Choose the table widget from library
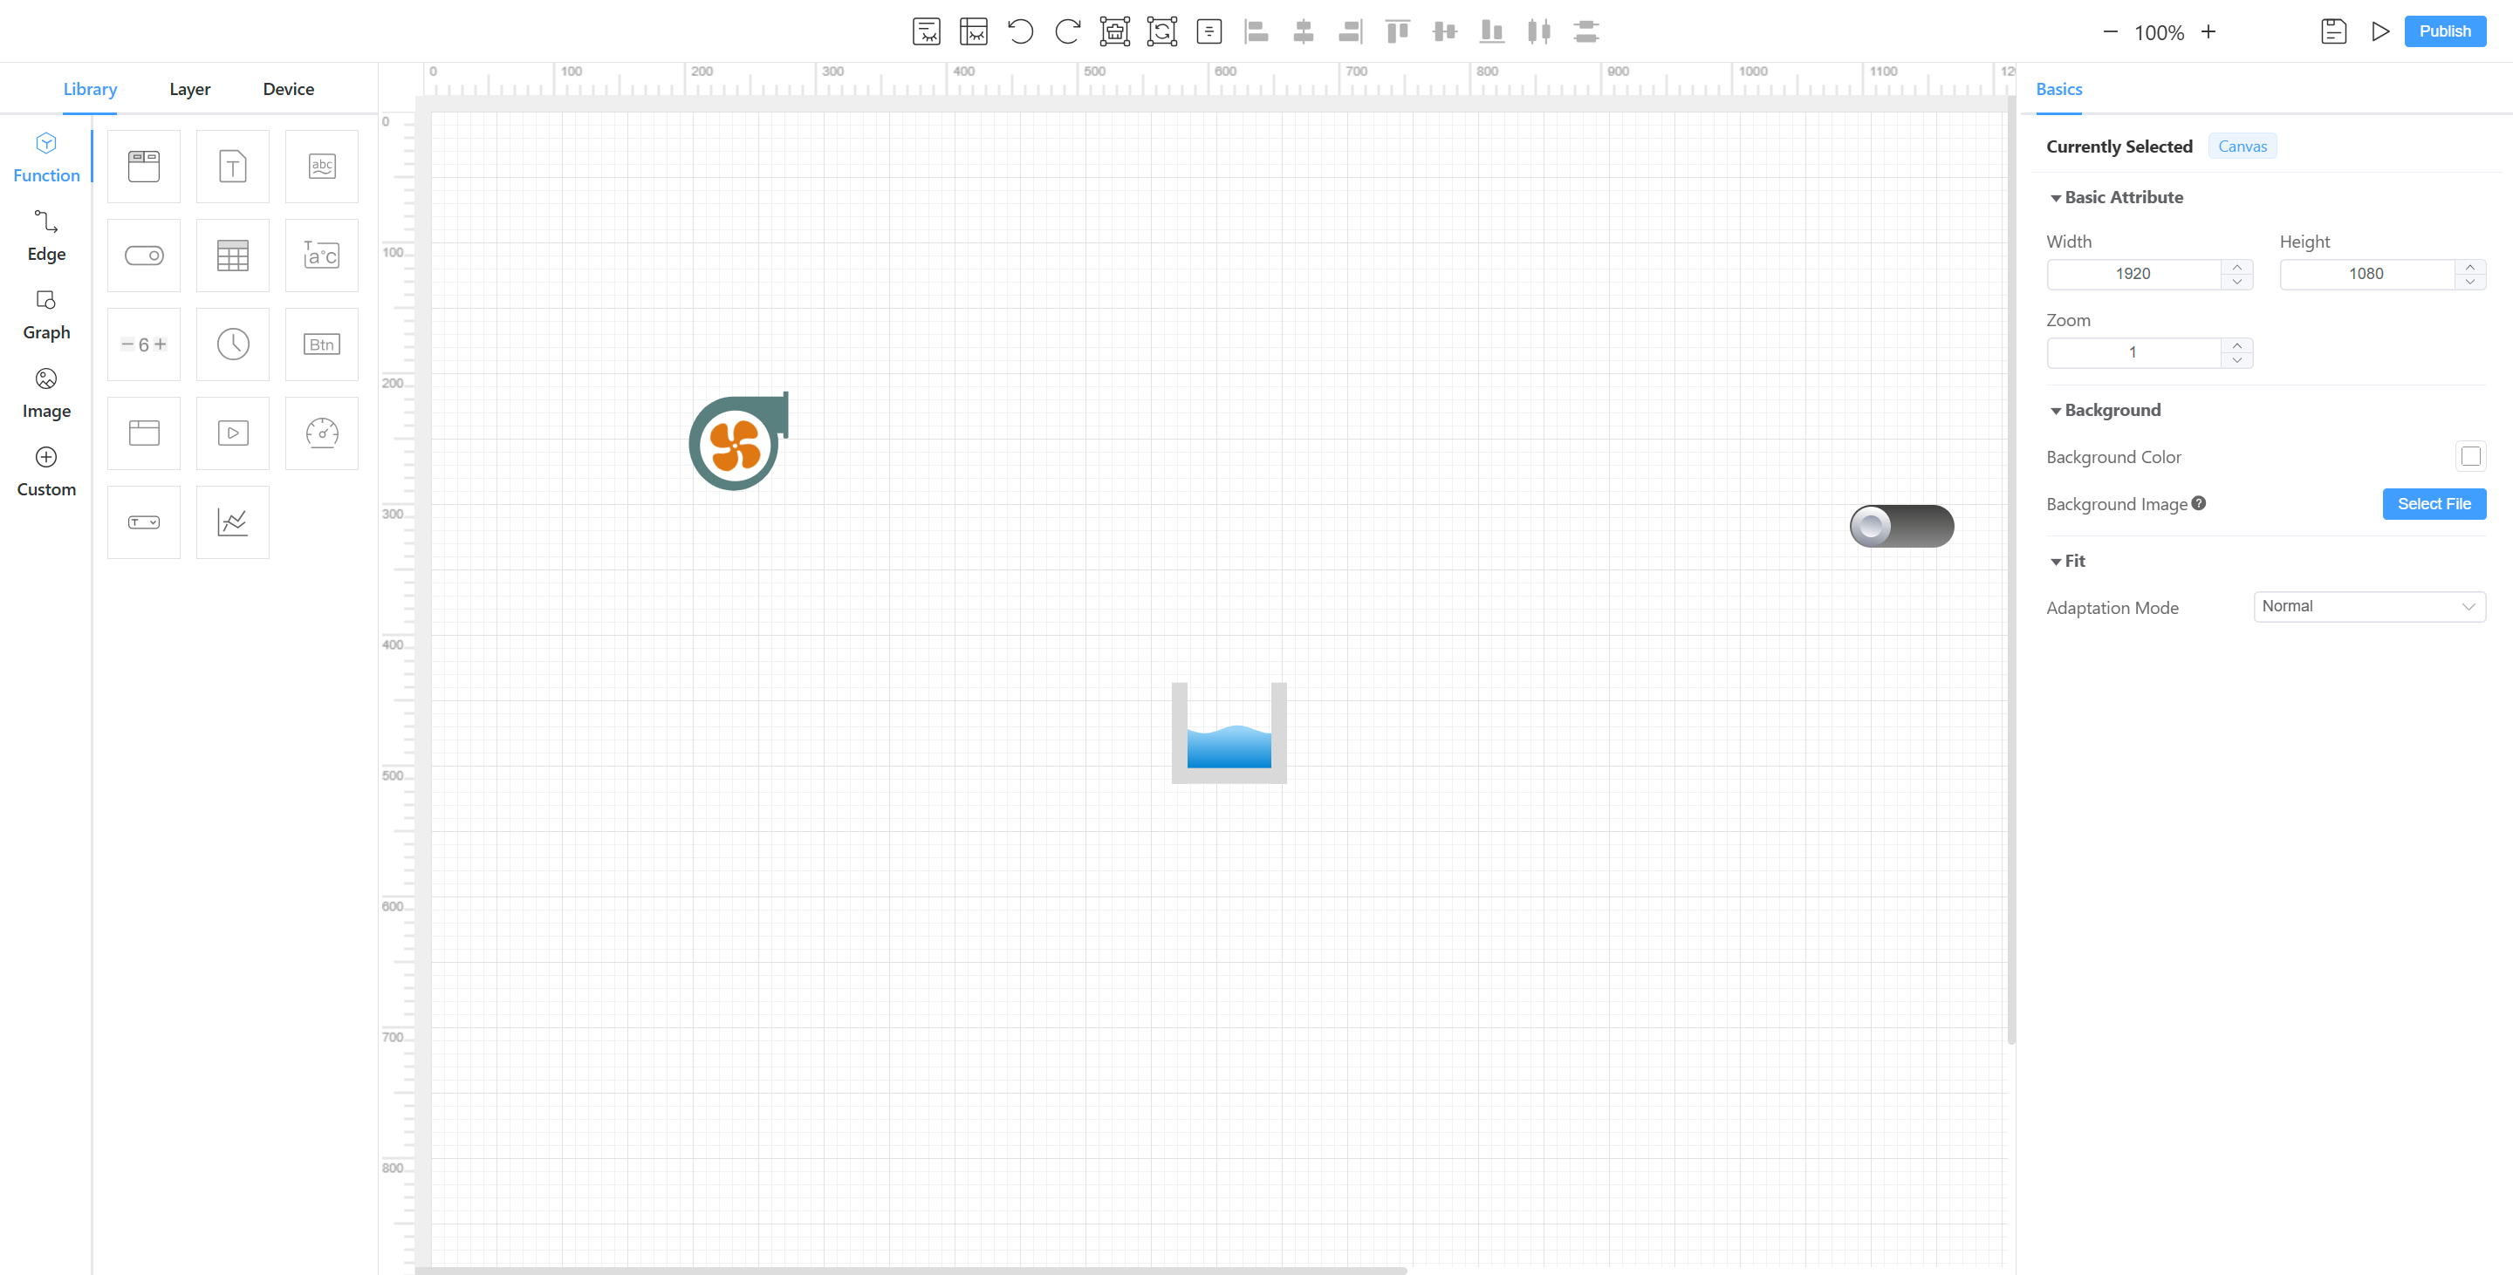The height and width of the screenshot is (1275, 2513). tap(232, 256)
